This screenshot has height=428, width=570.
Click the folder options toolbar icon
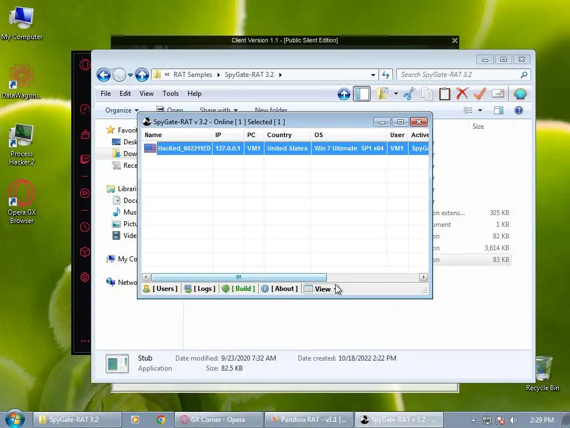point(382,94)
